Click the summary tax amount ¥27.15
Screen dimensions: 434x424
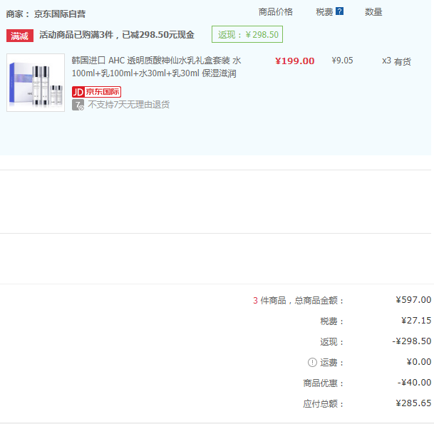click(416, 321)
